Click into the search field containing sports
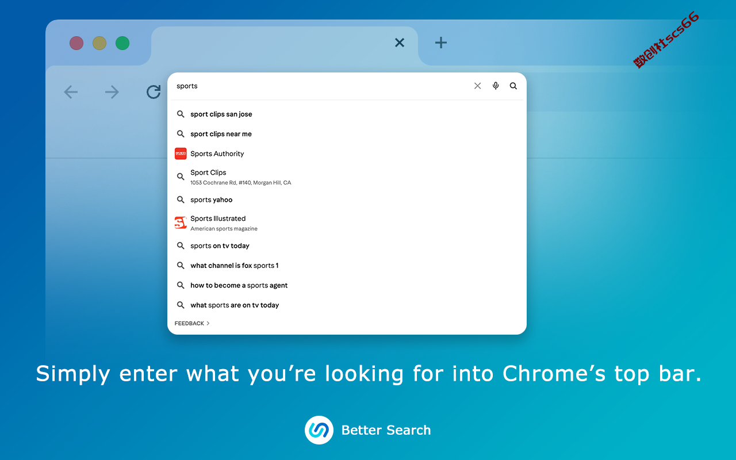The height and width of the screenshot is (460, 736). coord(320,86)
